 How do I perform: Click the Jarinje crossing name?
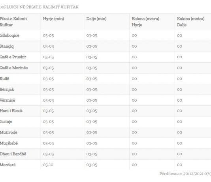click(6, 122)
